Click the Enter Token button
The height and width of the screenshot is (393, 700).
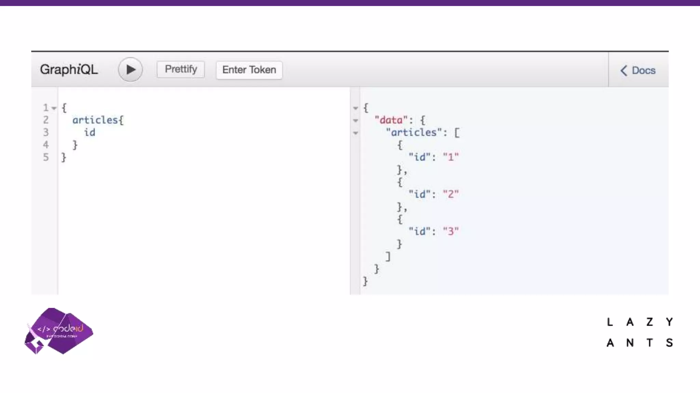[x=249, y=70]
